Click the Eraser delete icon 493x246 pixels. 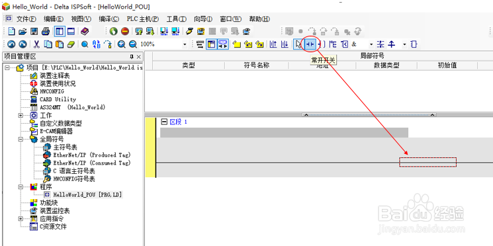71,44
